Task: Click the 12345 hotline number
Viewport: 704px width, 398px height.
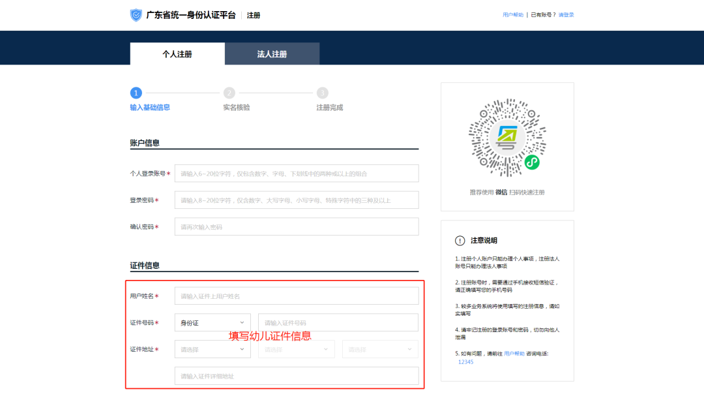Action: [x=465, y=362]
